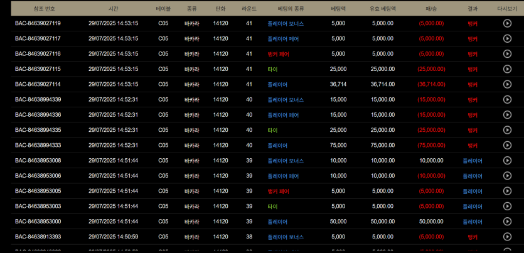Play replay for bet BAC-84639027117
The width and height of the screenshot is (524, 253).
click(507, 38)
